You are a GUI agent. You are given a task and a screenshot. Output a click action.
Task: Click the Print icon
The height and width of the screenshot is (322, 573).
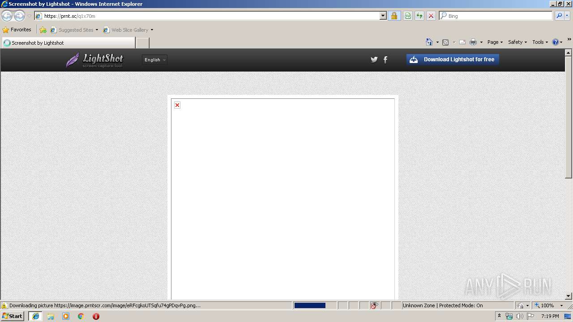473,42
